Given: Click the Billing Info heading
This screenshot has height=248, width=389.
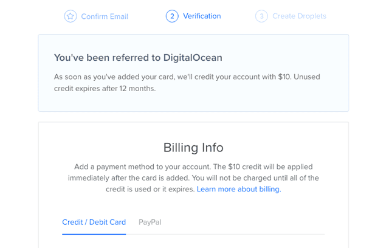Looking at the screenshot, I should [x=193, y=148].
